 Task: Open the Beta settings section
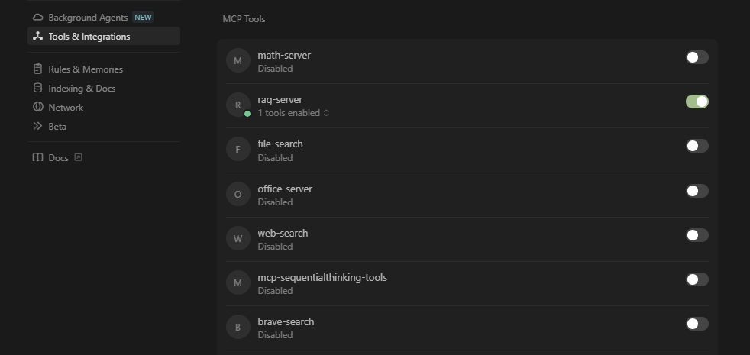tap(57, 126)
